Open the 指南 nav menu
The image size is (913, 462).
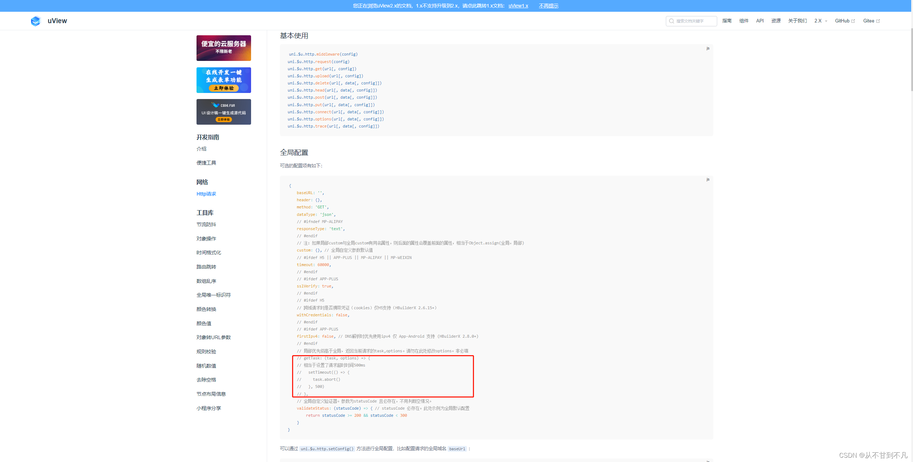727,21
